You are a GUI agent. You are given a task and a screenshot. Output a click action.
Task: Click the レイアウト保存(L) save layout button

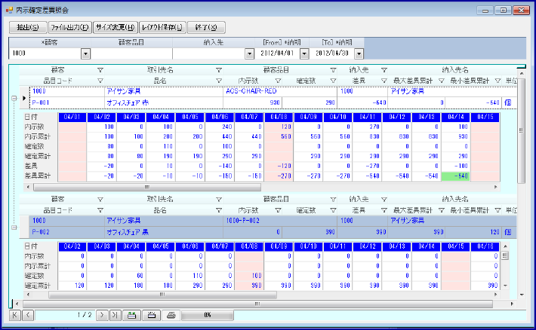pos(162,27)
